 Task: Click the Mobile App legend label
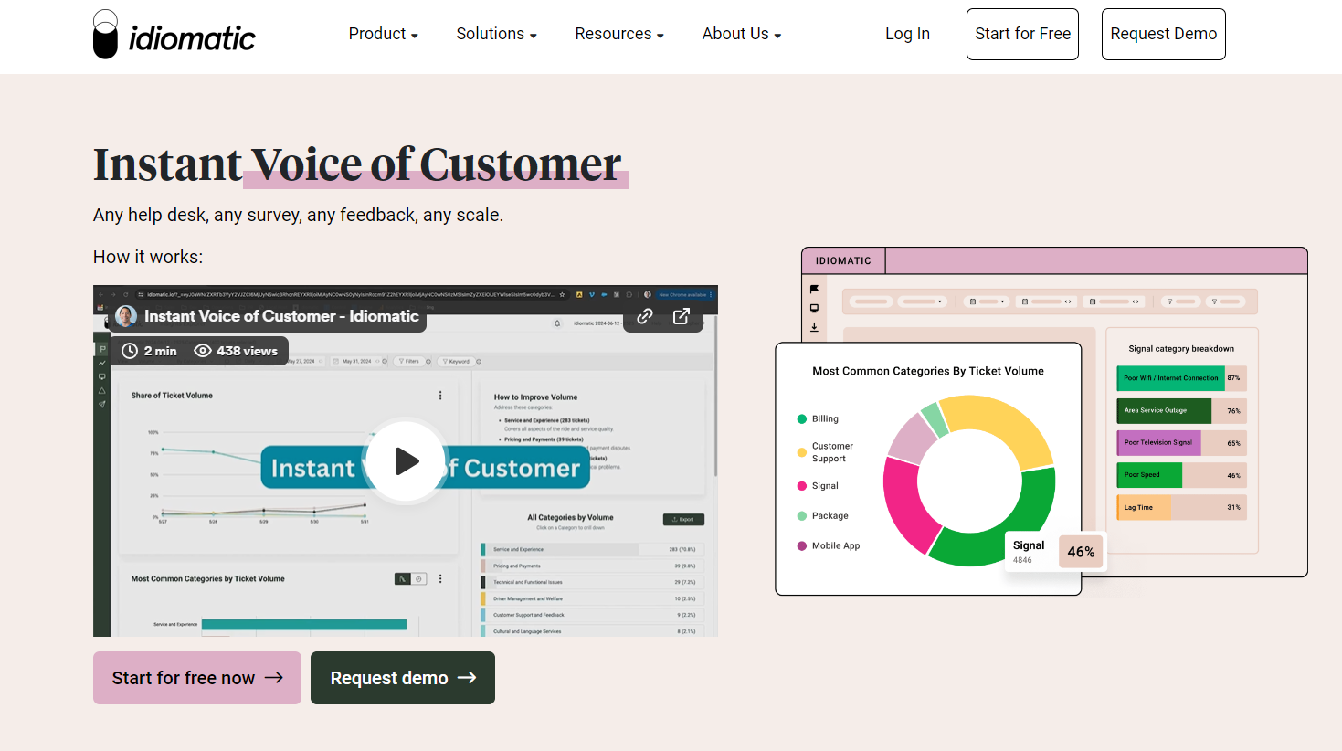pyautogui.click(x=836, y=546)
